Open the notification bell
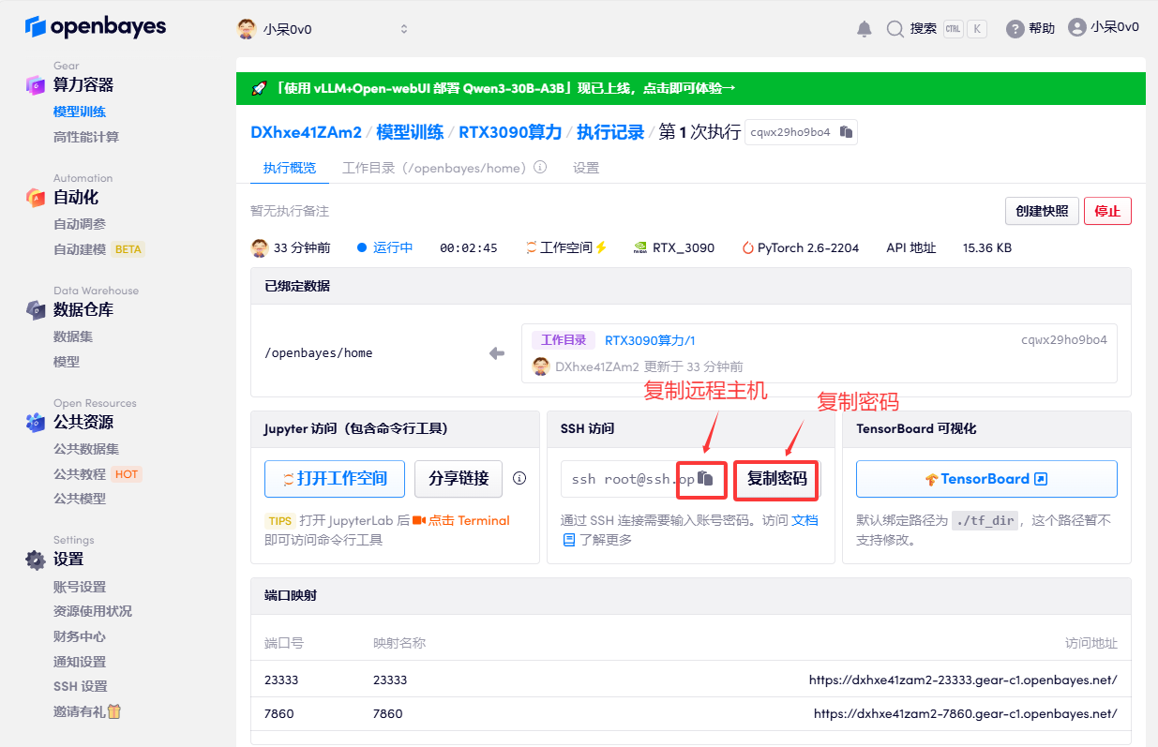The image size is (1158, 747). coord(865,29)
